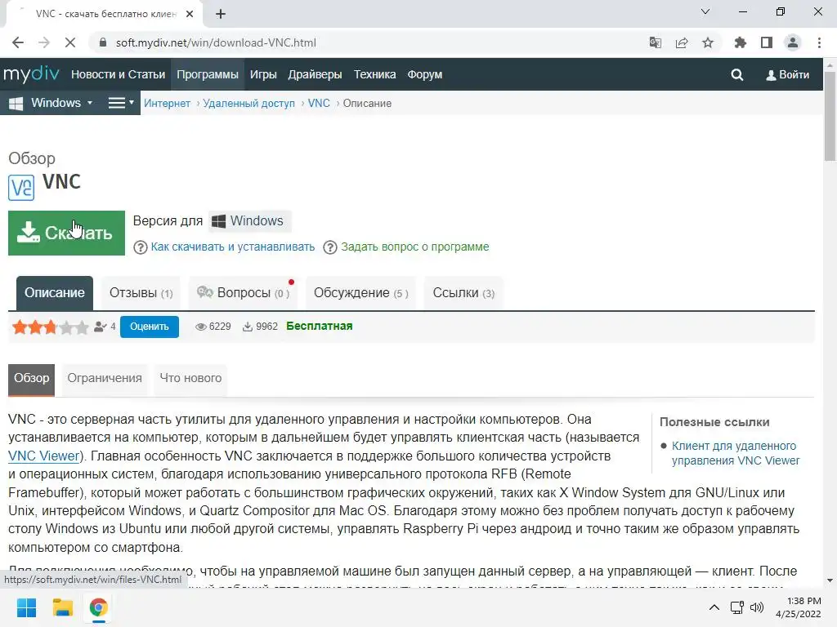Click the address bar URL field
Screen dimensions: 837x627
[369, 42]
